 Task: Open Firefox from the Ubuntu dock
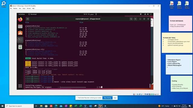(x=20, y=19)
